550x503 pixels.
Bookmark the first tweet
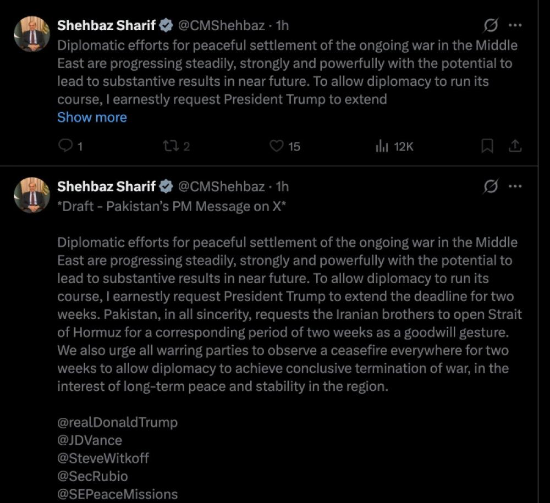pos(486,146)
